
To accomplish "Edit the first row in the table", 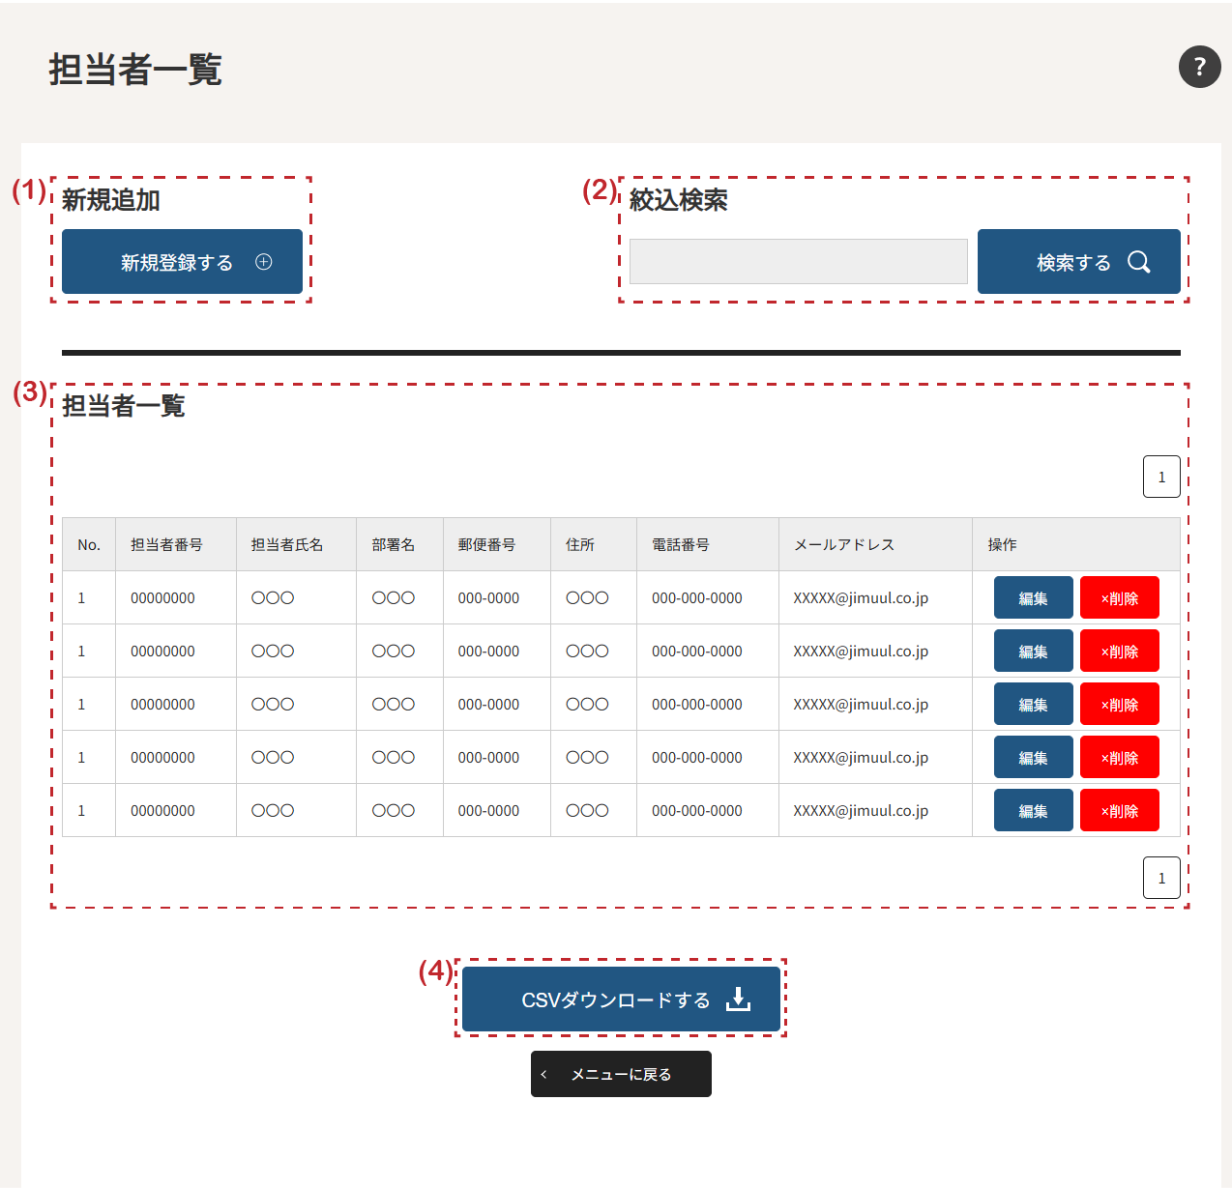I will click(1033, 598).
